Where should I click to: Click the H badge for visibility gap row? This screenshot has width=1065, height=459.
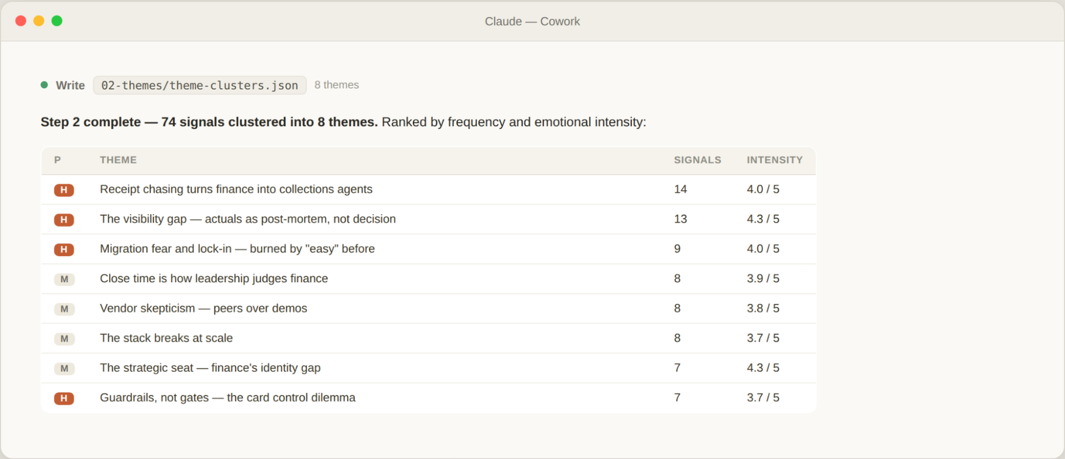[x=64, y=220]
